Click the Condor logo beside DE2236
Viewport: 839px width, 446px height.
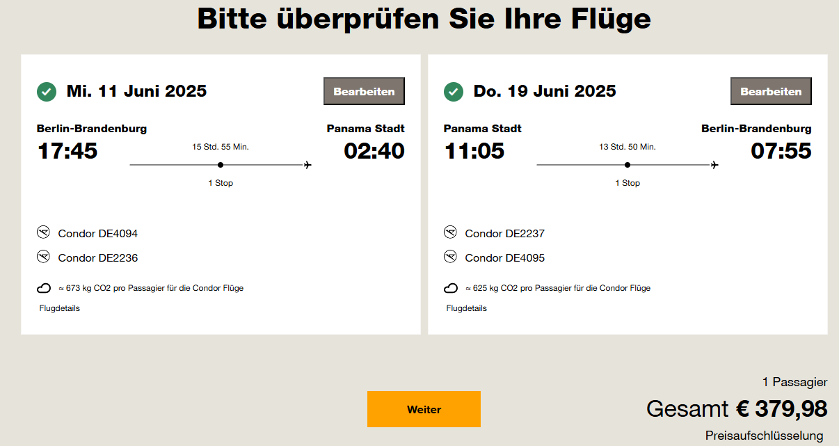44,257
